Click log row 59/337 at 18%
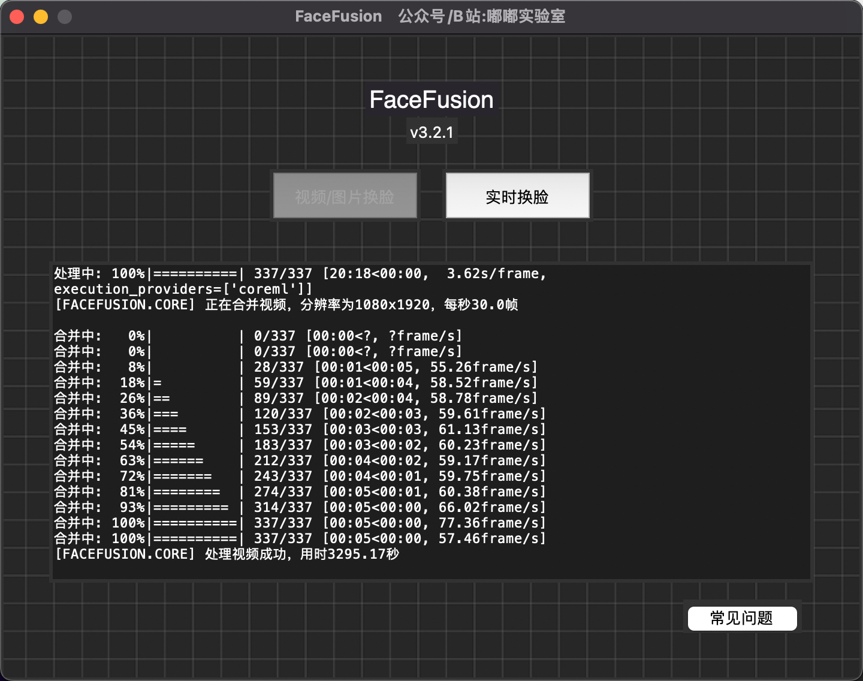863x681 pixels. 296,382
